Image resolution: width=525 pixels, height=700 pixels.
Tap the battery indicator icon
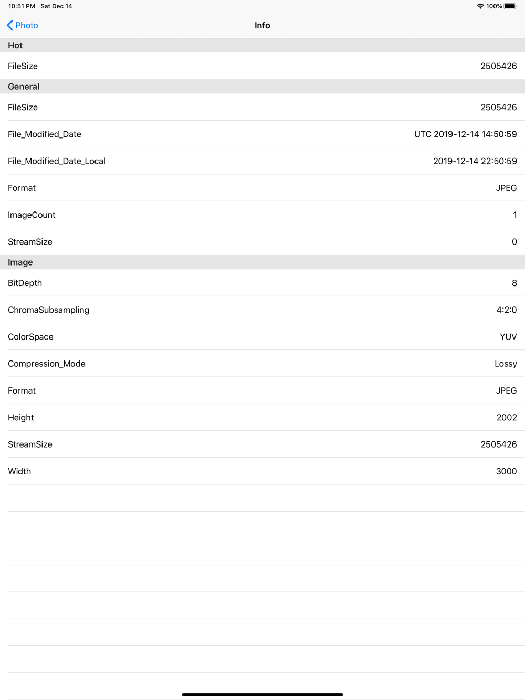[510, 6]
